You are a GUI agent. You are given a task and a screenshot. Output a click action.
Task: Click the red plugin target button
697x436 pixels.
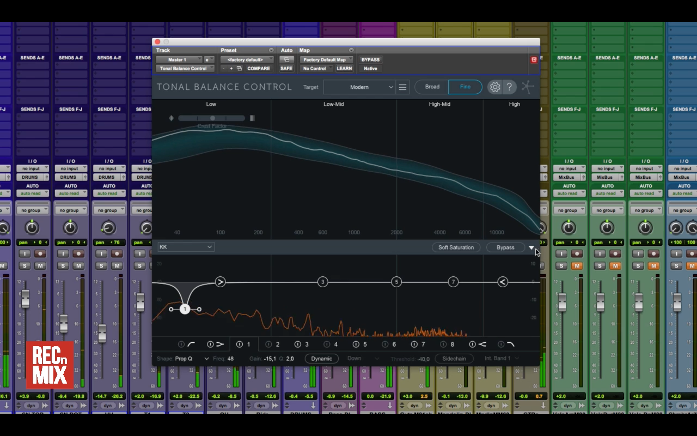[x=534, y=60]
